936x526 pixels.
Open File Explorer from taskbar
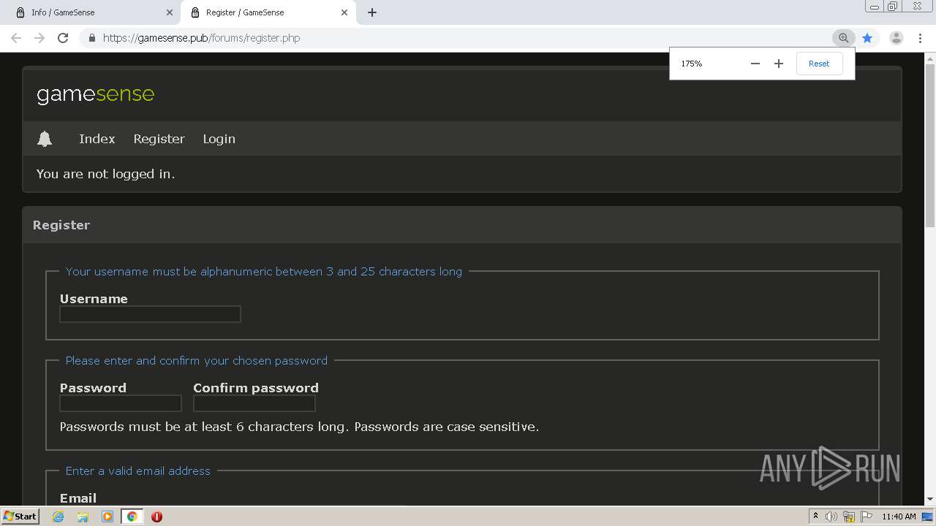[83, 517]
